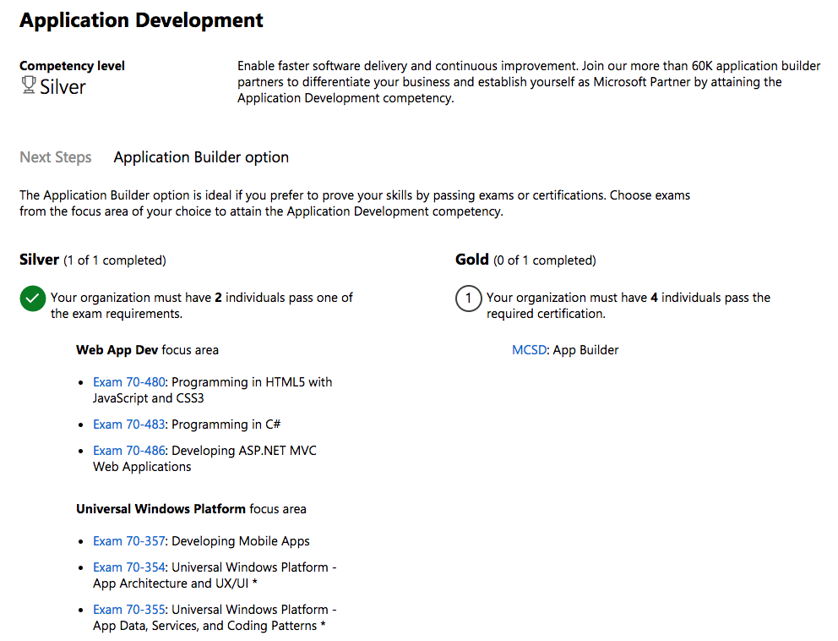The height and width of the screenshot is (641, 838).
Task: Open the MCSD certification link
Action: [x=529, y=350]
